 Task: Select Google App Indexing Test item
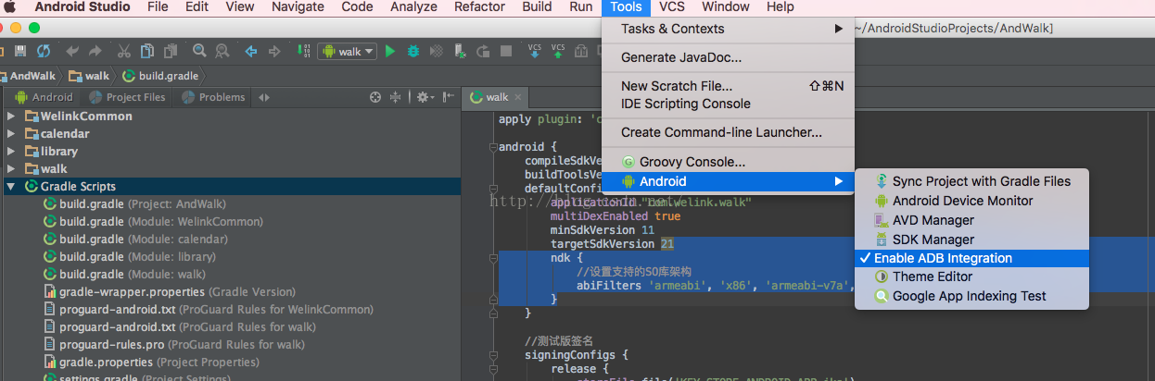(x=971, y=296)
